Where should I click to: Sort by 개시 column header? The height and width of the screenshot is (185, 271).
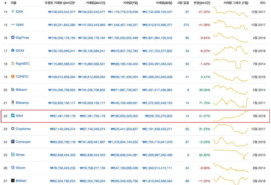coord(263,3)
